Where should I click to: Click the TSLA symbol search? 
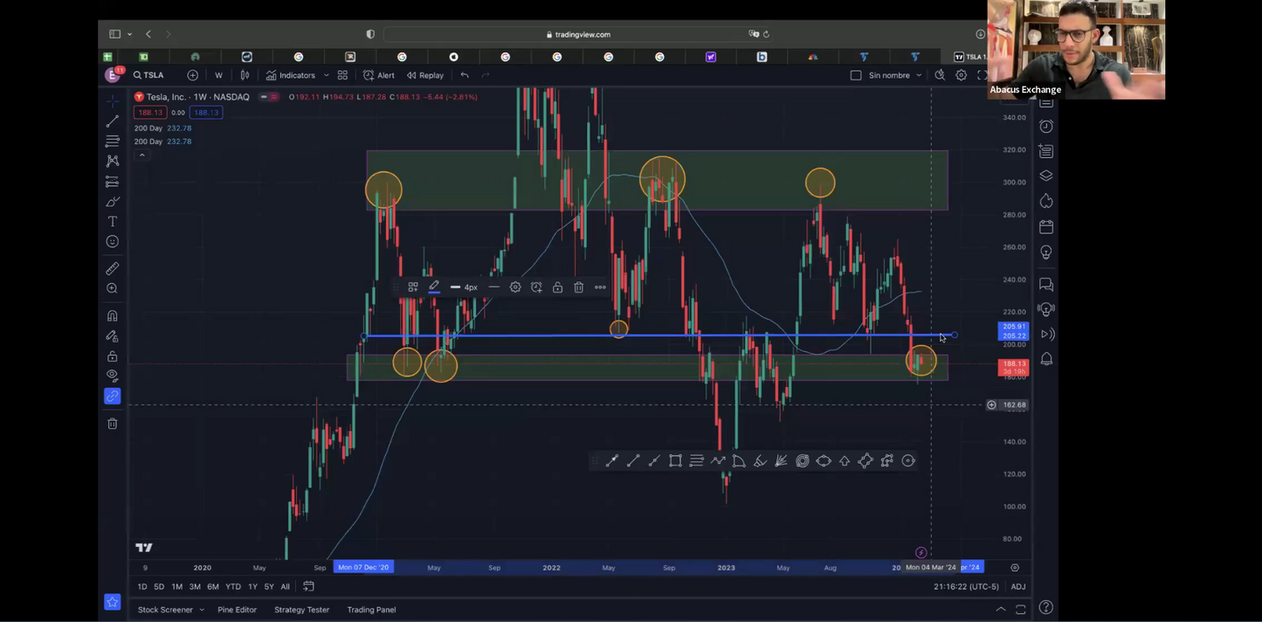[148, 75]
